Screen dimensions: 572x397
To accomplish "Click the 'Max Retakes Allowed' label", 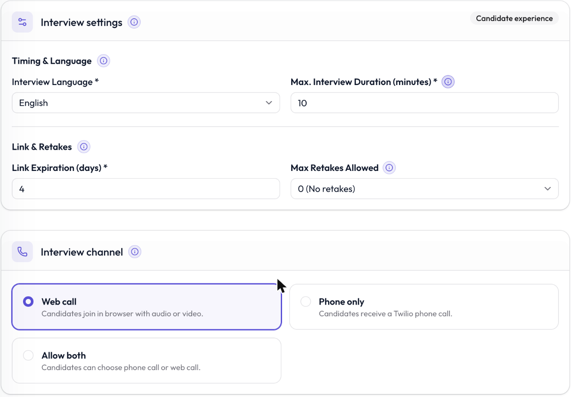I will (335, 168).
